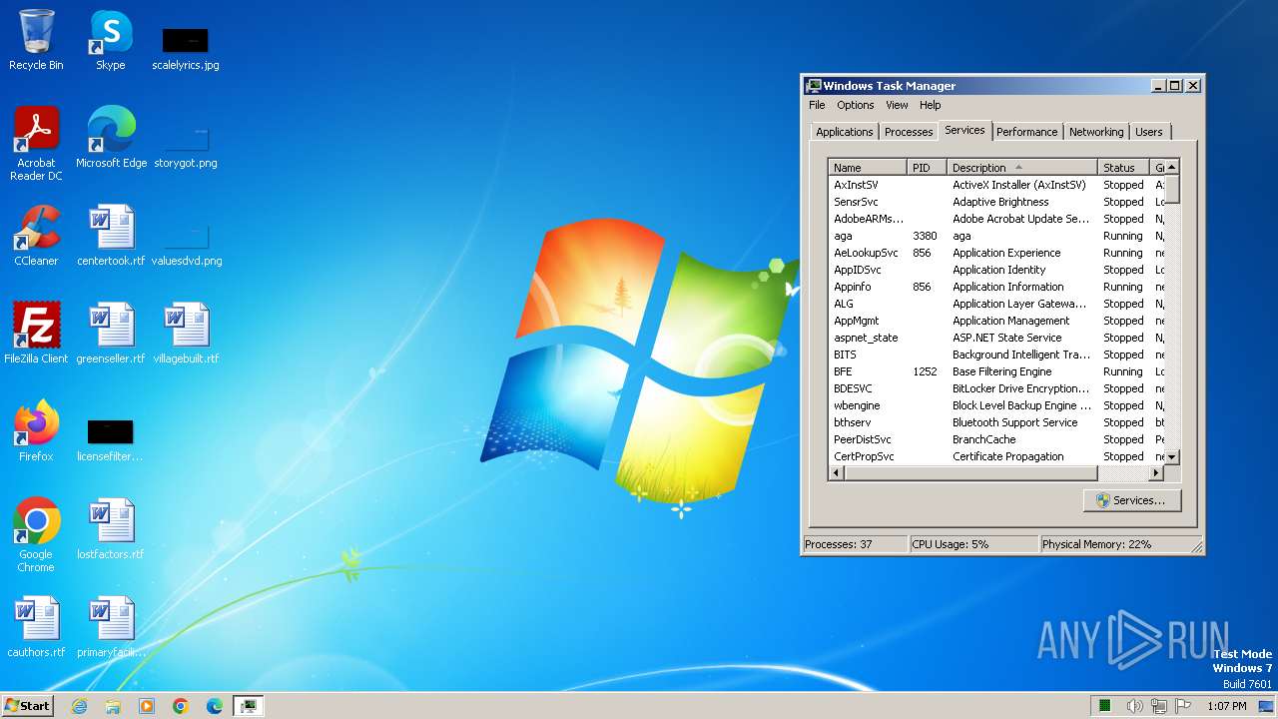Select the BFE service row

pyautogui.click(x=996, y=371)
